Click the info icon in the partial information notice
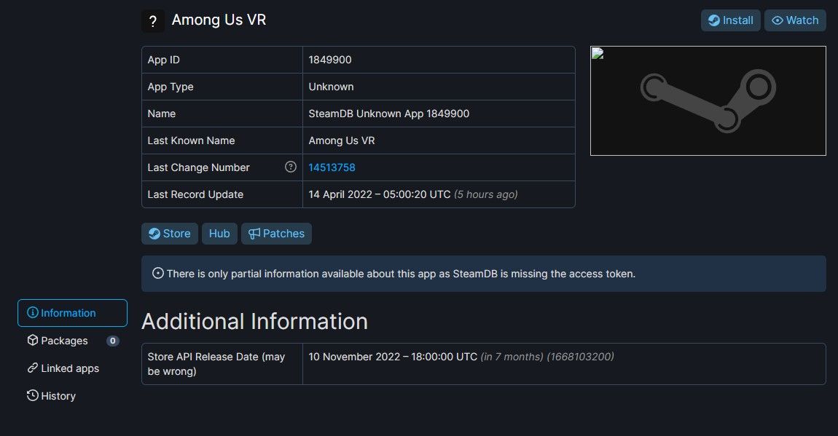Viewport: 838px width, 436px height. [158, 274]
